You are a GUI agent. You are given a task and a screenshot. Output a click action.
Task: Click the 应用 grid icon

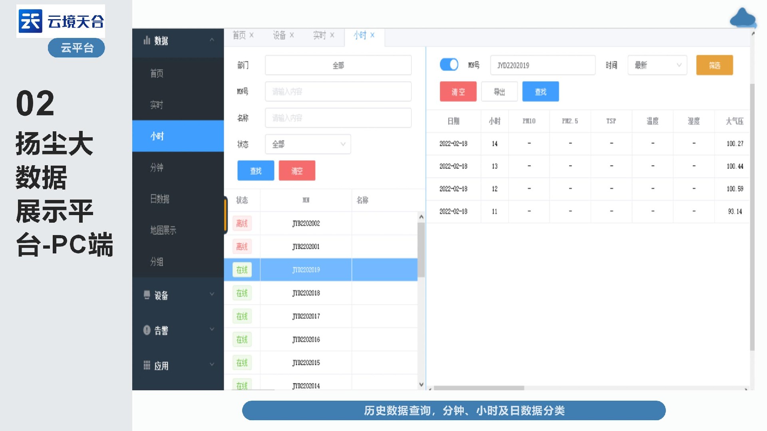pos(147,365)
